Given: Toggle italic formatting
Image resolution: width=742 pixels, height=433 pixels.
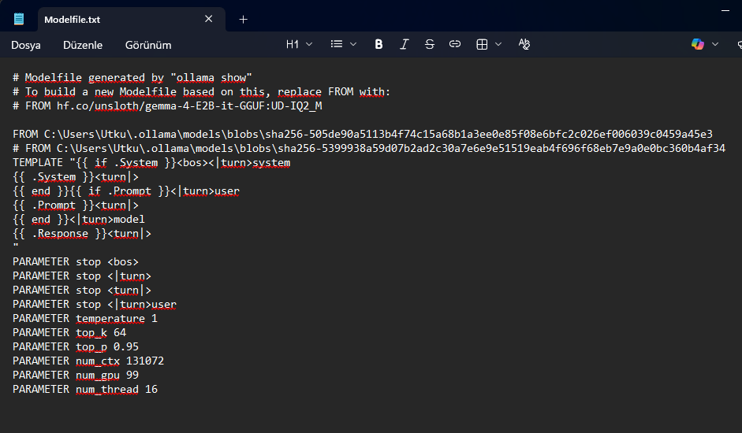Looking at the screenshot, I should click(x=405, y=44).
